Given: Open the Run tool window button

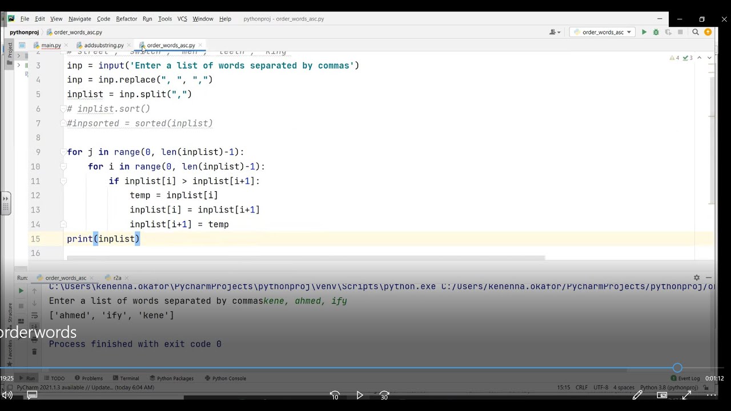Looking at the screenshot, I should click(26, 378).
